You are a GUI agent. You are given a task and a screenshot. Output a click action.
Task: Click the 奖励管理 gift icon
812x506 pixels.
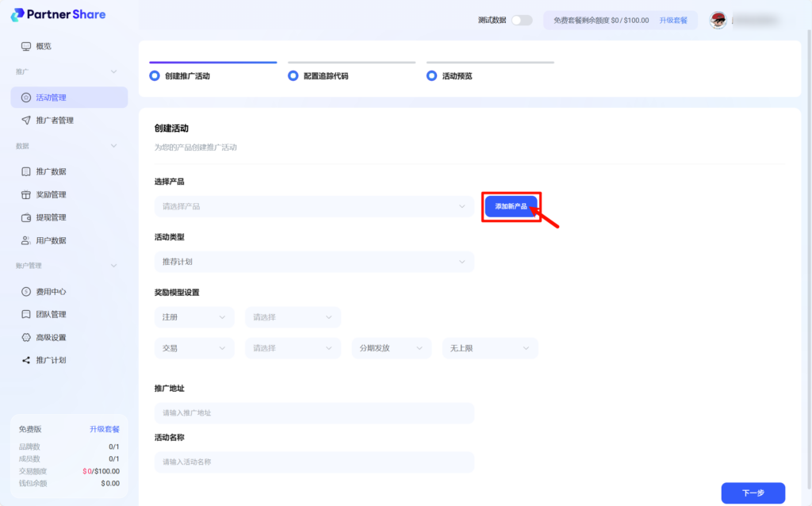click(26, 194)
